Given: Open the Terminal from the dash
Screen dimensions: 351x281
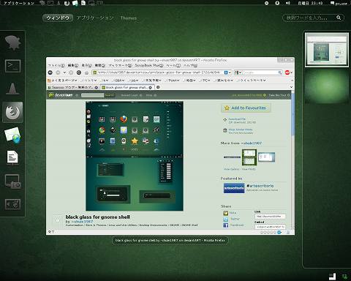Looking at the screenshot, I should 12,66.
